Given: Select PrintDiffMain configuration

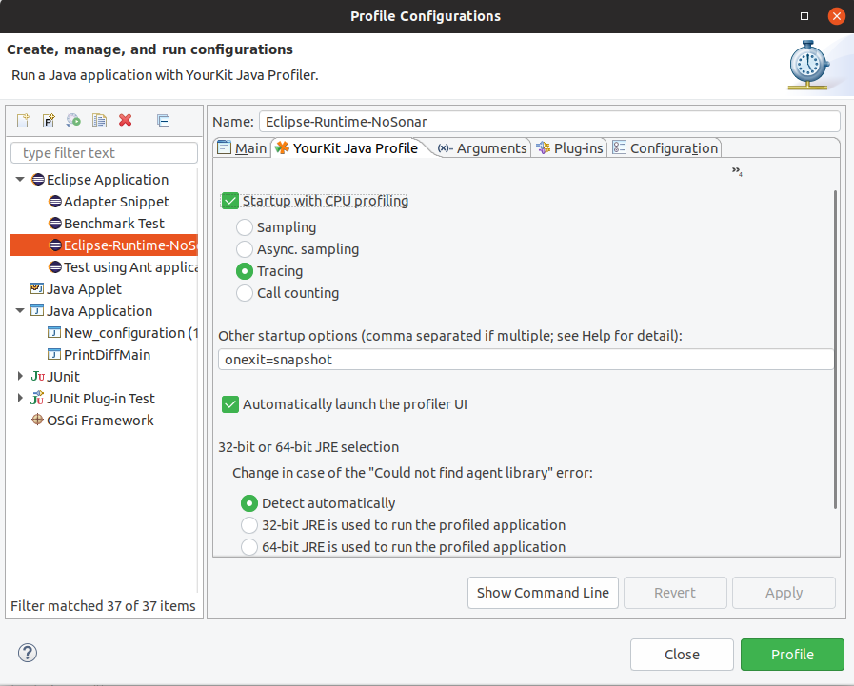Looking at the screenshot, I should (x=99, y=355).
